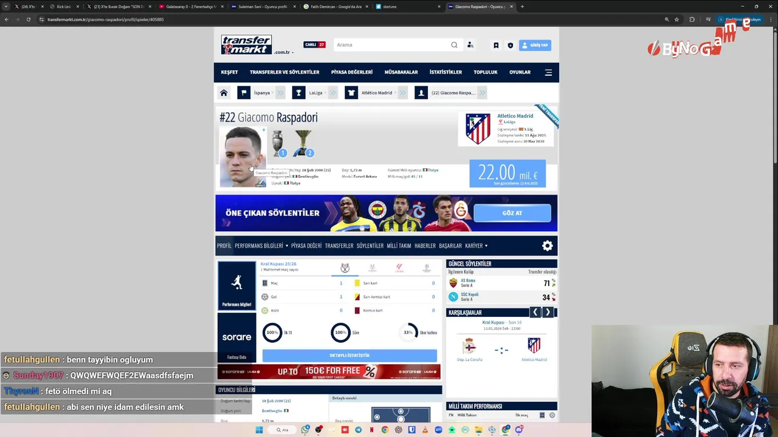Image resolution: width=778 pixels, height=437 pixels.
Task: Switch to the Milli Takım profile tab
Action: 399,246
